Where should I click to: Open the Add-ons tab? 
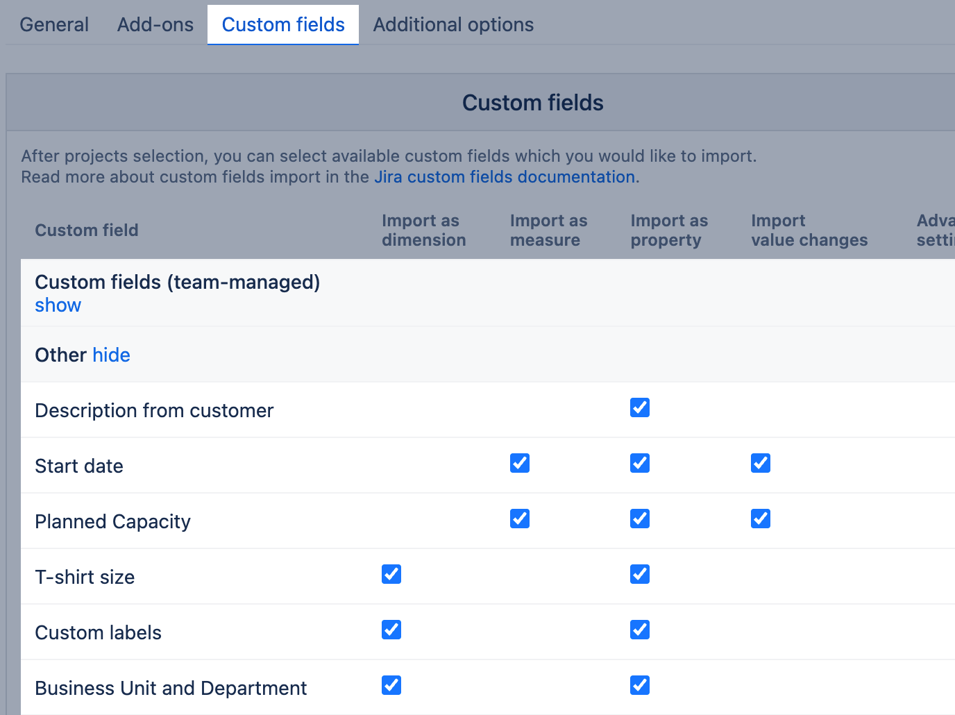pyautogui.click(x=155, y=25)
